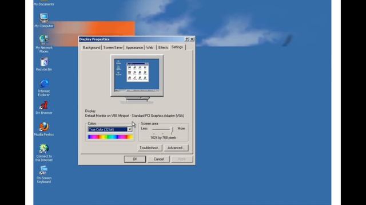Click the Default Monitor adapter description text
The width and height of the screenshot is (366, 205).
[x=135, y=116]
